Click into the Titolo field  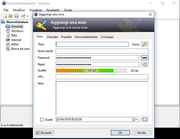click(92, 44)
